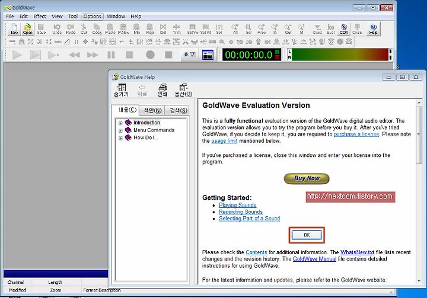Open the Playing Sounds link
The width and height of the screenshot is (427, 298).
(x=237, y=205)
